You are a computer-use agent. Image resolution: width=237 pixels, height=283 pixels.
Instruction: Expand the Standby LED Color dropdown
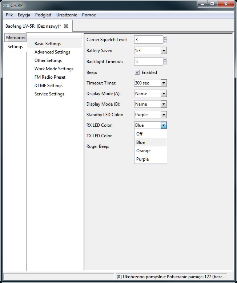point(164,115)
